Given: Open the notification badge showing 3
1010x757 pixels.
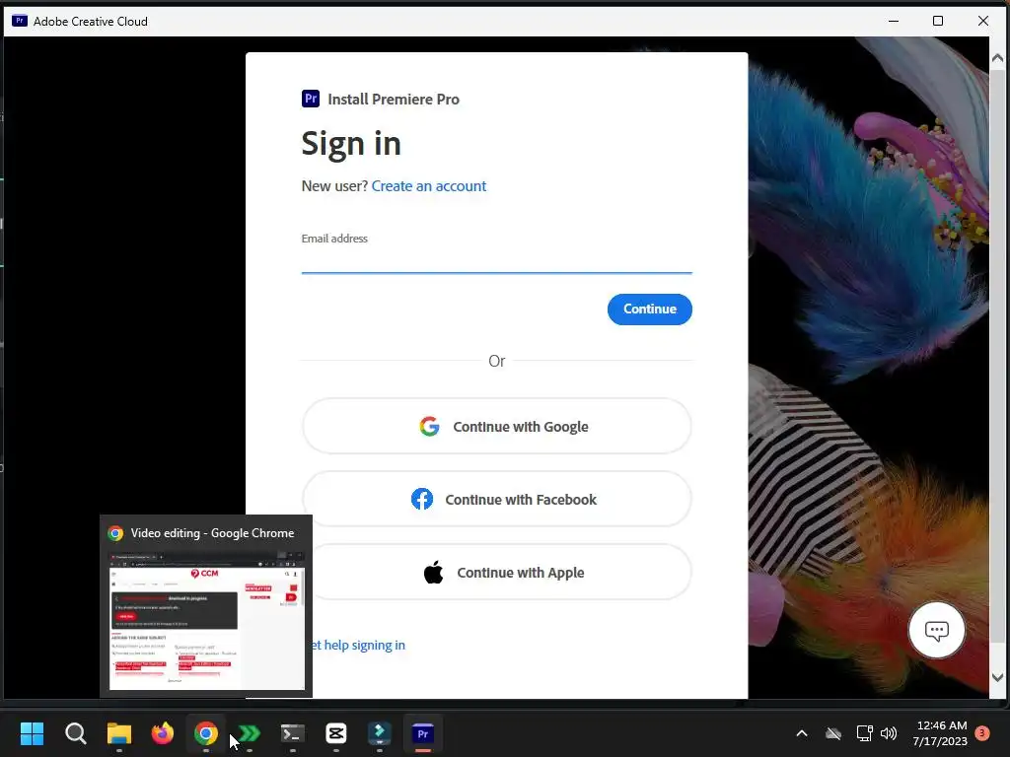Looking at the screenshot, I should [982, 732].
